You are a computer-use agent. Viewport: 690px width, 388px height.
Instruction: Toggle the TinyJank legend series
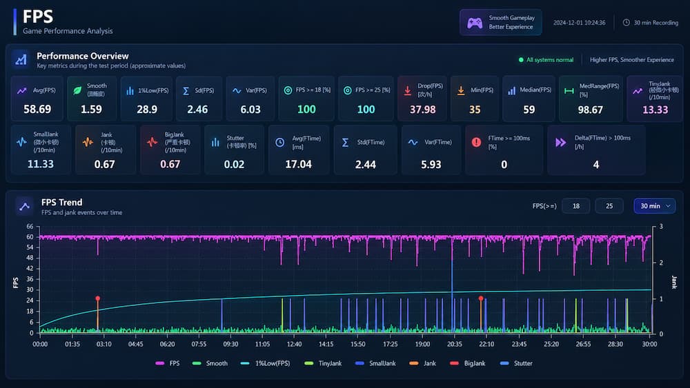(323, 363)
